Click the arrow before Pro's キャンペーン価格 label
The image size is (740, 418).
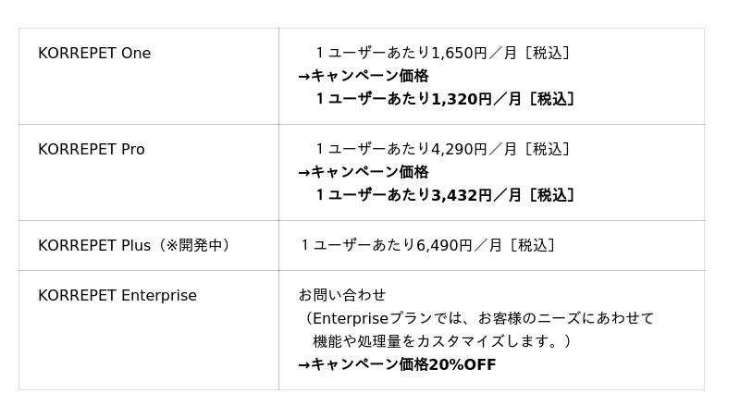click(304, 173)
